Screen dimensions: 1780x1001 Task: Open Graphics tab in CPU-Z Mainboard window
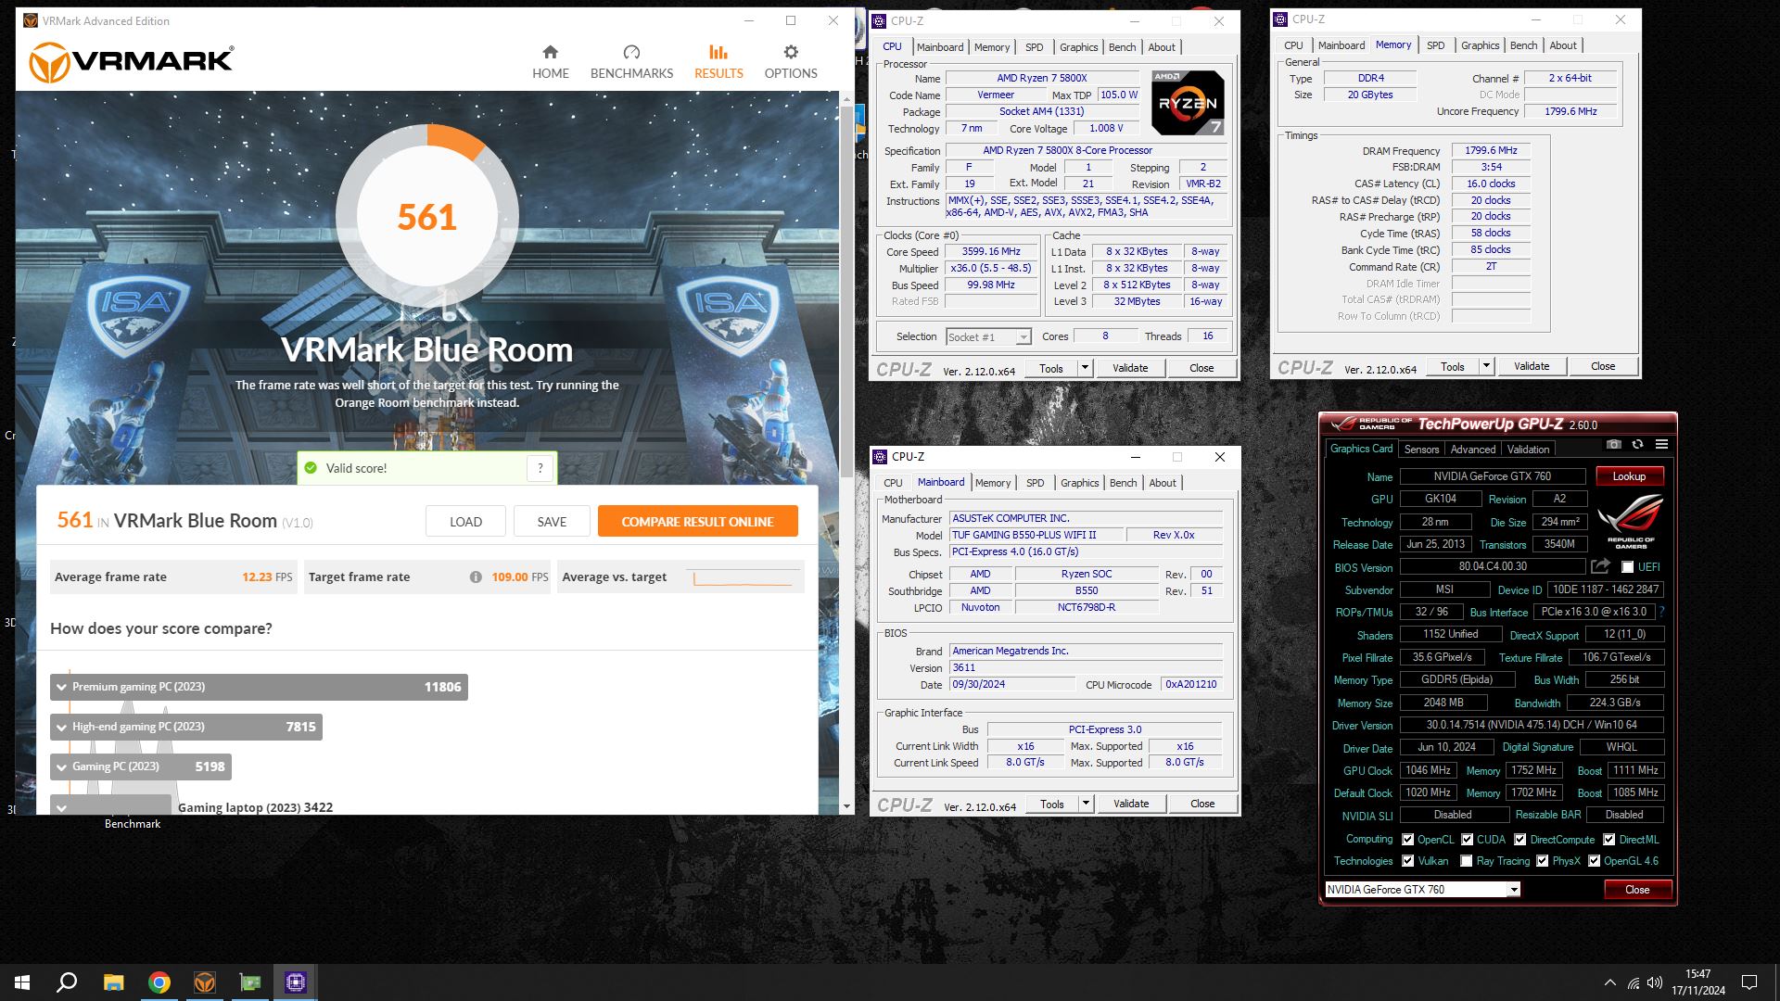click(x=1079, y=483)
